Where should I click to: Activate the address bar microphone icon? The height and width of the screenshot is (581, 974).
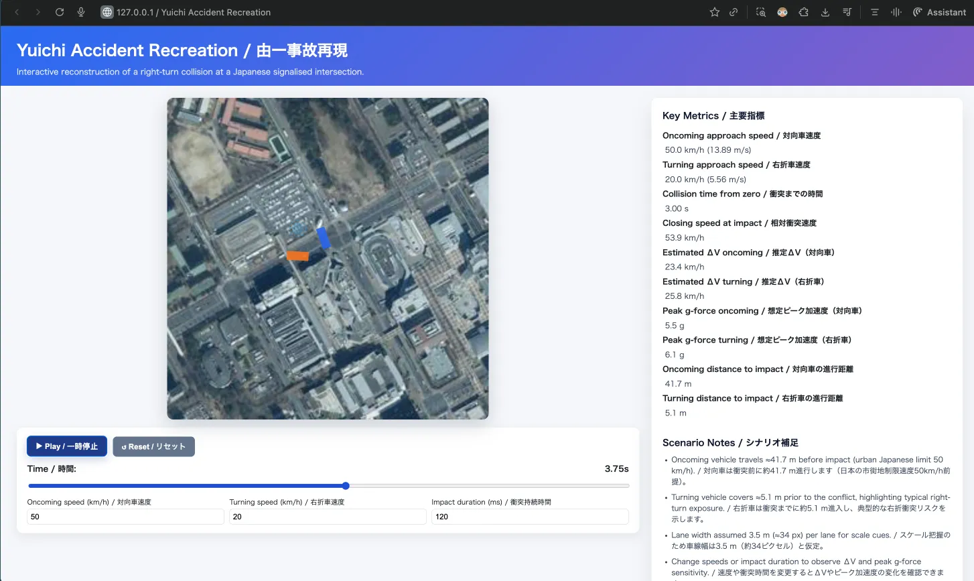pos(80,12)
